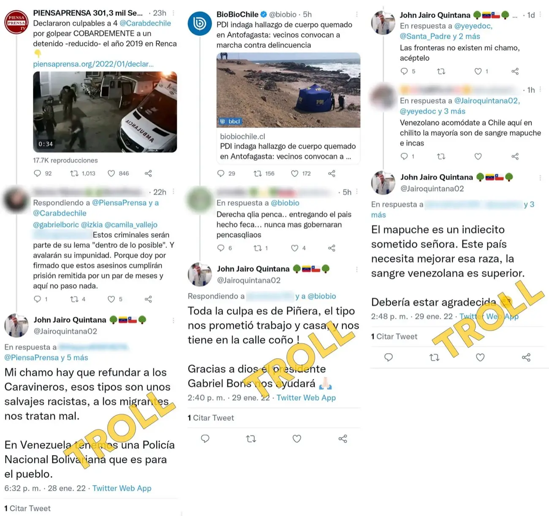The height and width of the screenshot is (516, 549).
Task: Open @Carabdechile mention in PiensaPrensa tweet
Action: 145,23
